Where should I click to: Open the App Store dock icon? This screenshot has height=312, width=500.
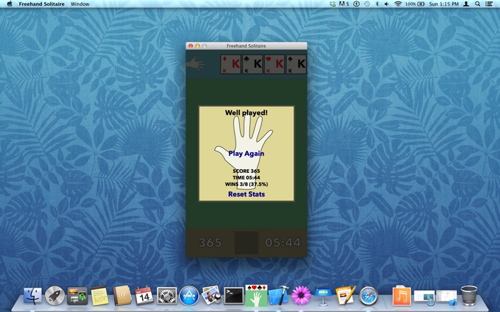[x=189, y=295]
